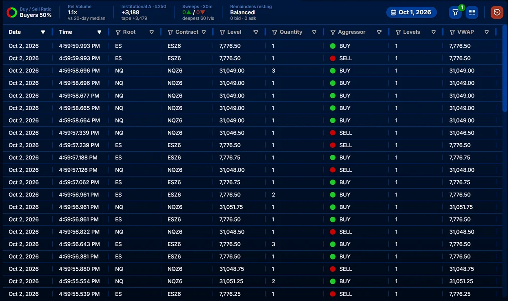Click the level 31,051.75 cell
The height and width of the screenshot is (301, 508).
click(231, 207)
